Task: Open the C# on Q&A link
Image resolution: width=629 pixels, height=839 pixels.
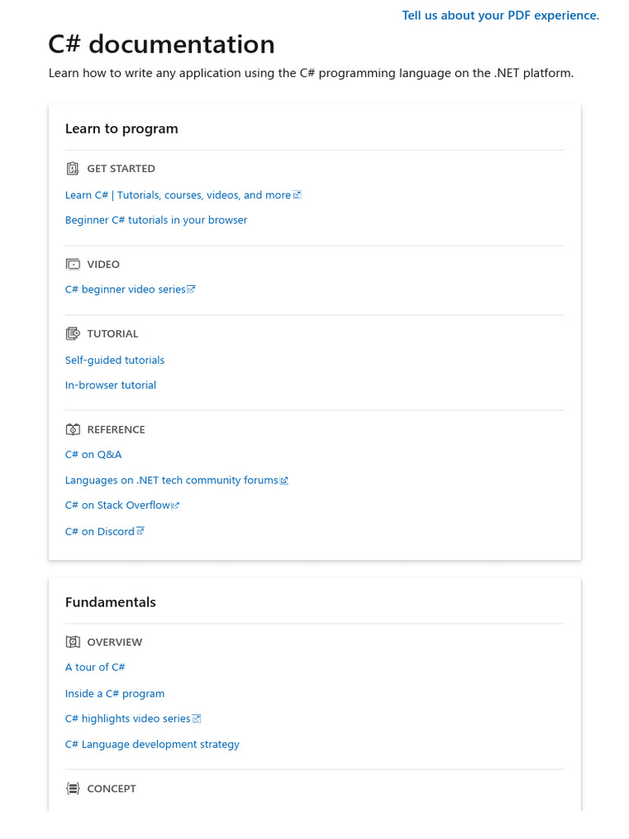Action: 93,455
